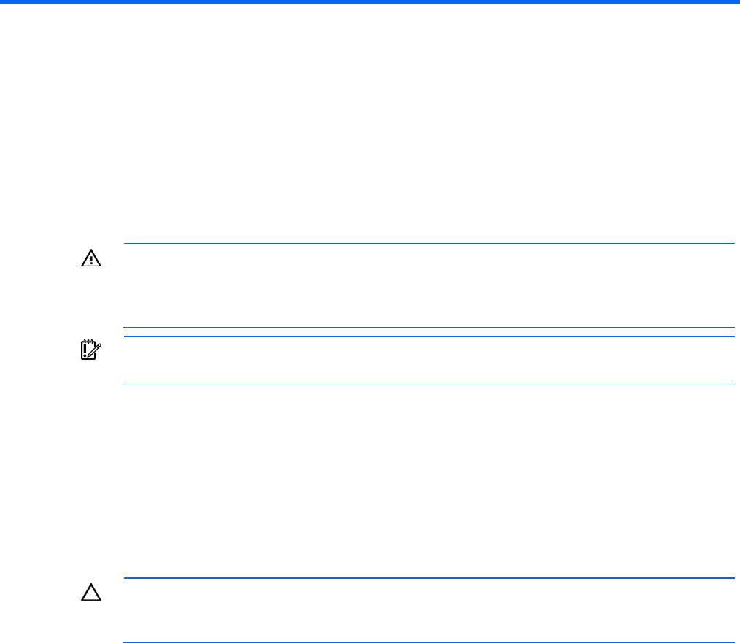Click the warning triangle with exclamation mark
Screen dimensions: 740x643
click(x=91, y=258)
